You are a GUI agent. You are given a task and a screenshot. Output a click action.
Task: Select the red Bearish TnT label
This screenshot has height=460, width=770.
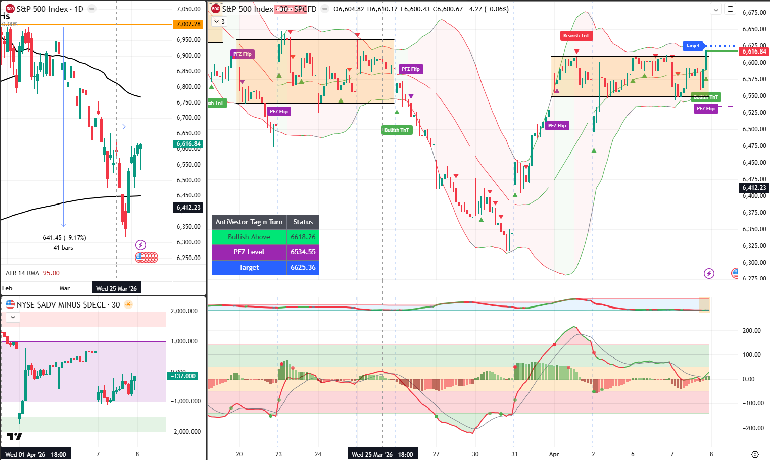576,36
